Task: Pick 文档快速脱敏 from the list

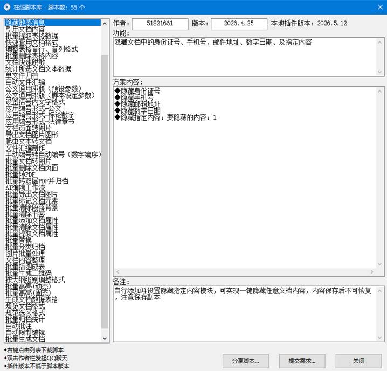Action: [x=53, y=62]
